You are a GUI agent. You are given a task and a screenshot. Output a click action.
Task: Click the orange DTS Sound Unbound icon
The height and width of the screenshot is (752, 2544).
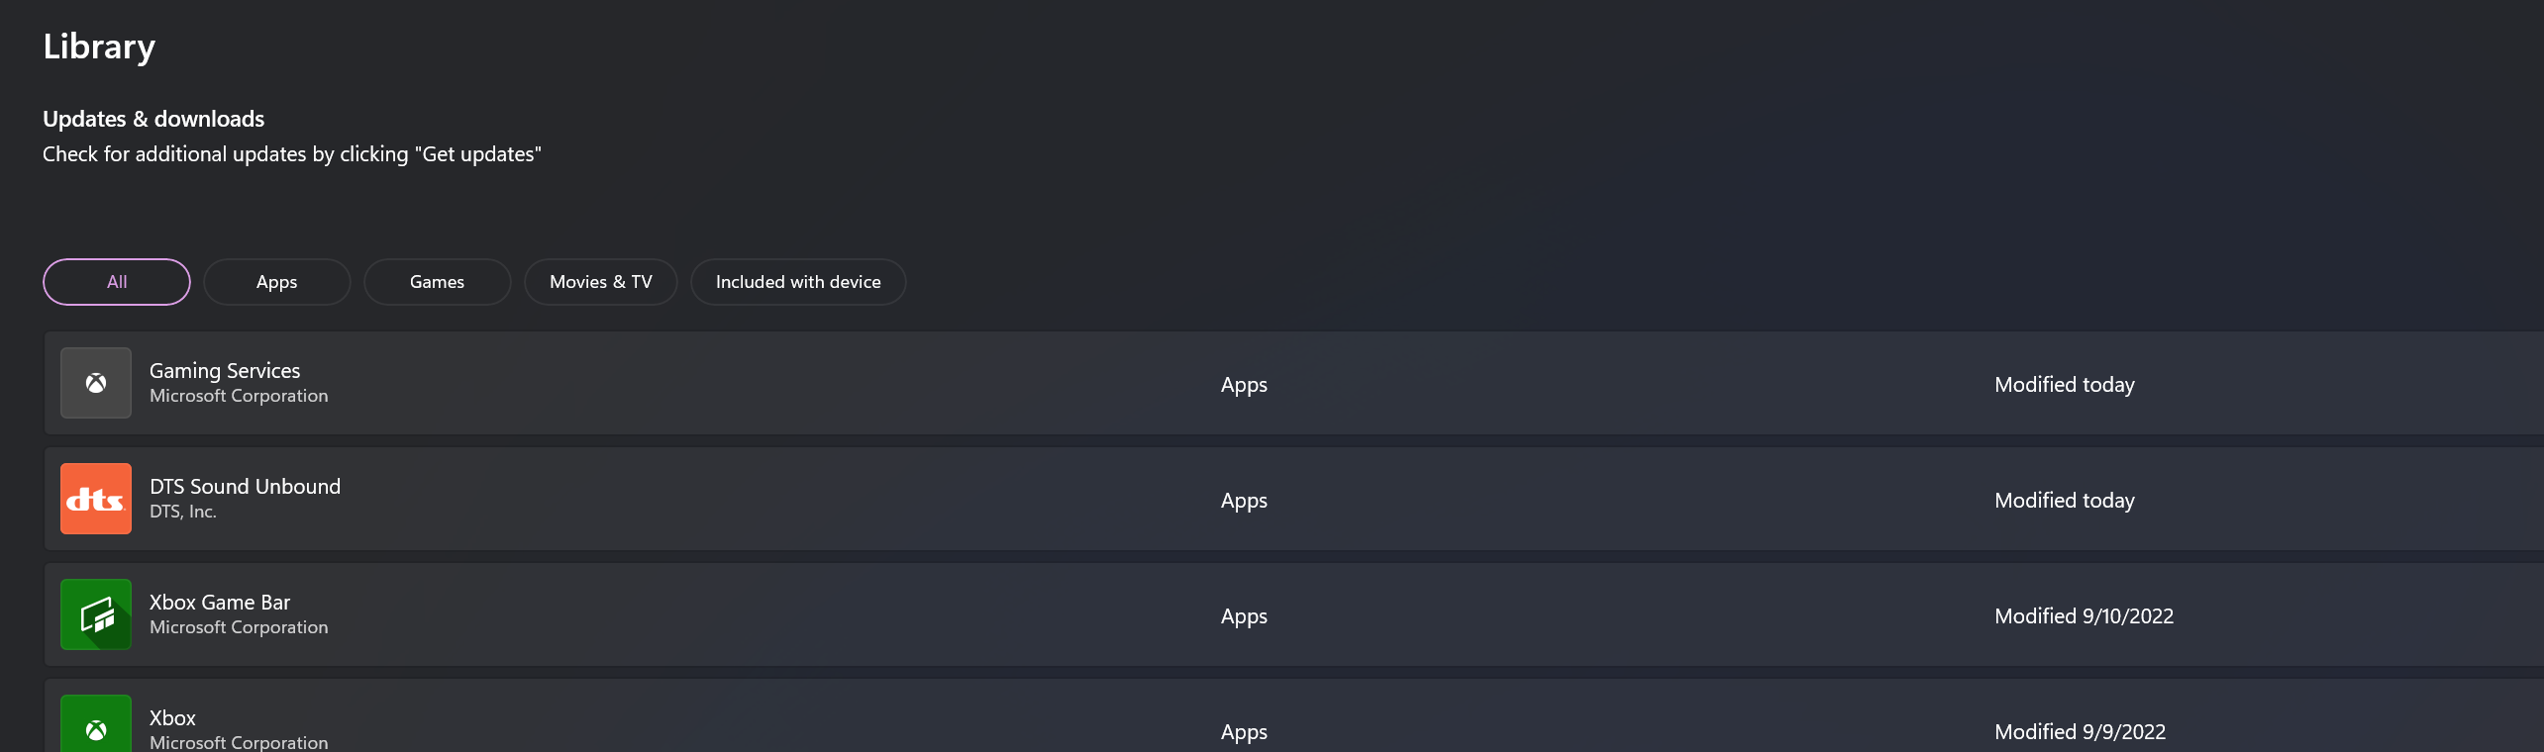point(96,499)
